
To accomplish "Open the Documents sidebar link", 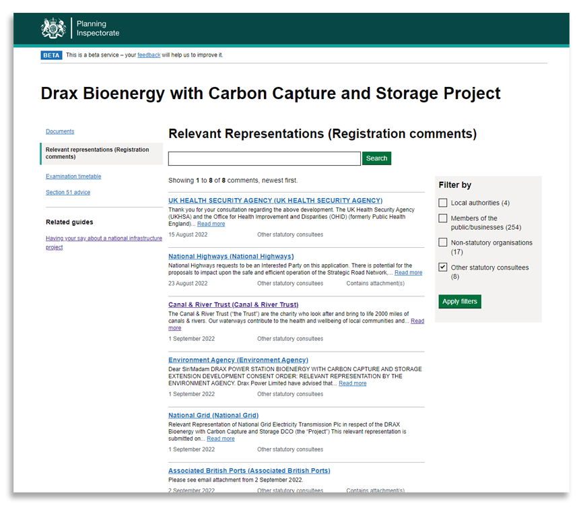I will point(60,131).
